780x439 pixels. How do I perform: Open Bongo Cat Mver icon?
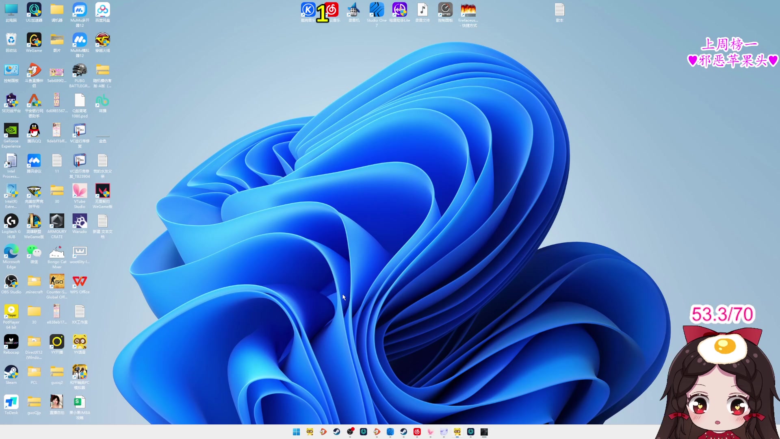(x=57, y=256)
